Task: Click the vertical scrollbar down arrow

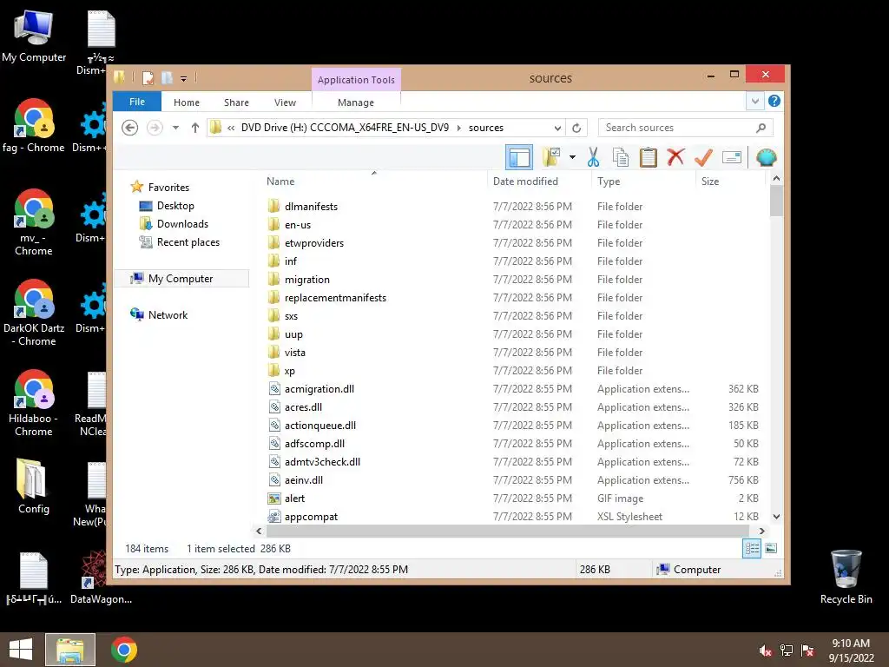Action: click(777, 517)
